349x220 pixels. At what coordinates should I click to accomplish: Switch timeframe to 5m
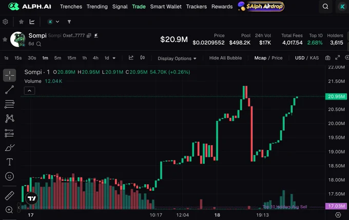[x=57, y=58]
